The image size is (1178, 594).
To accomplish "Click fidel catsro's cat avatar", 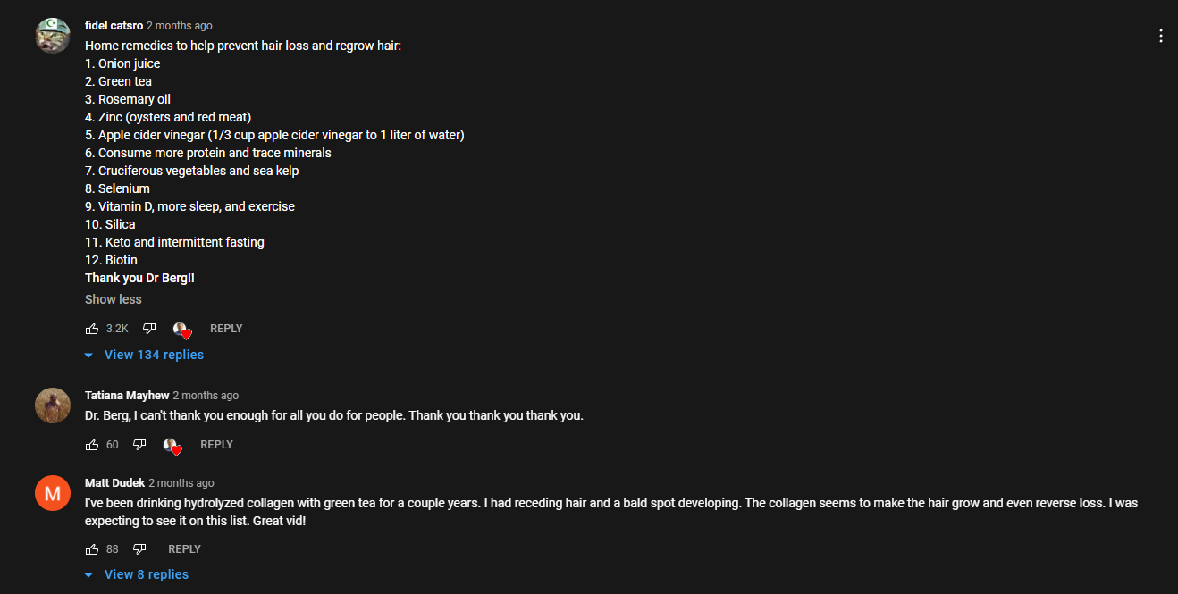I will (x=53, y=36).
